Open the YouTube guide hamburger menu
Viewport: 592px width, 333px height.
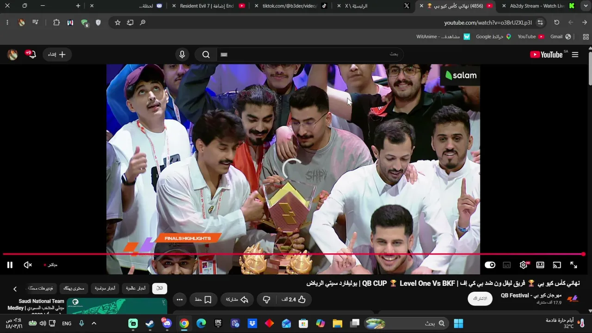coord(575,55)
